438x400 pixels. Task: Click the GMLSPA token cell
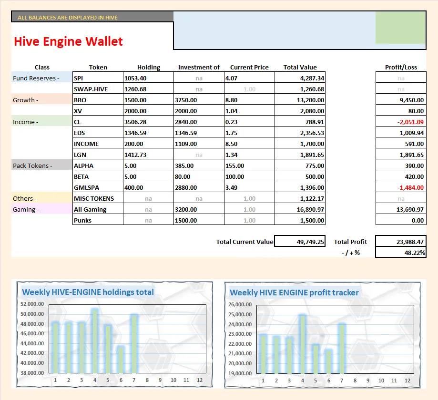click(x=98, y=187)
